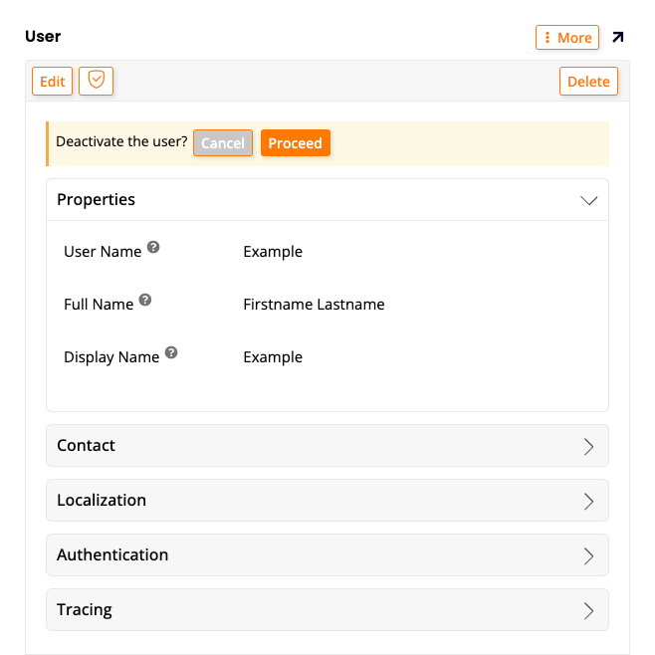The image size is (655, 655).
Task: Click the "Deactivate the user?" message text
Action: (121, 142)
